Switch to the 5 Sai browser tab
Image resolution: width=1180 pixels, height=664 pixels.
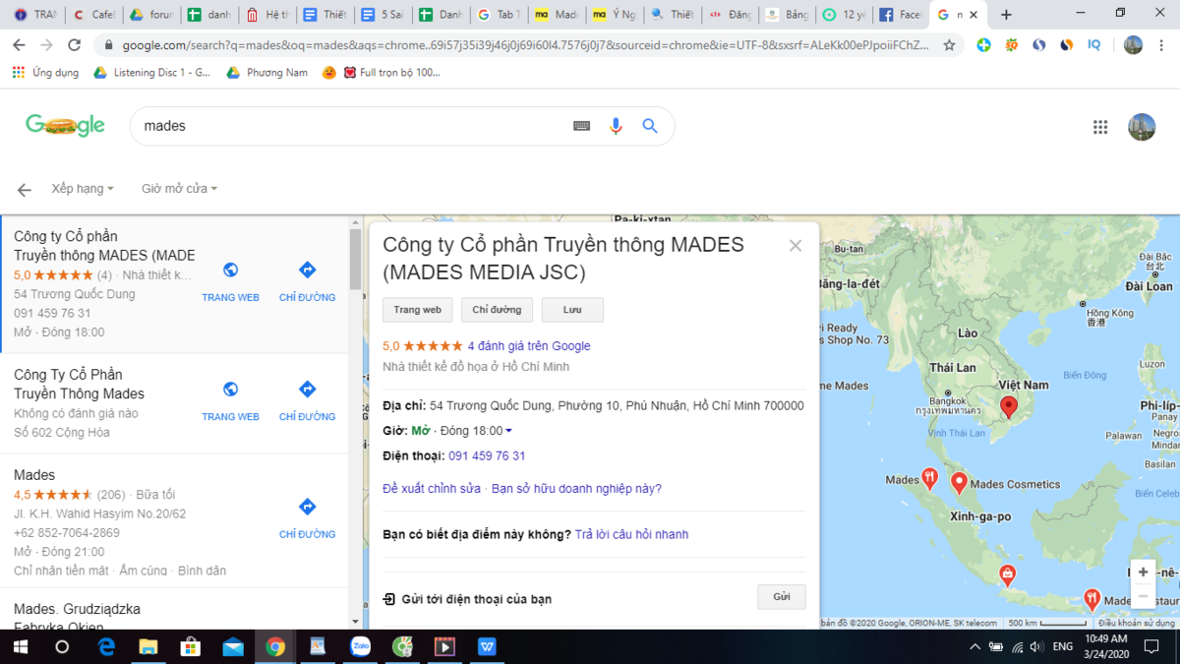click(x=382, y=15)
